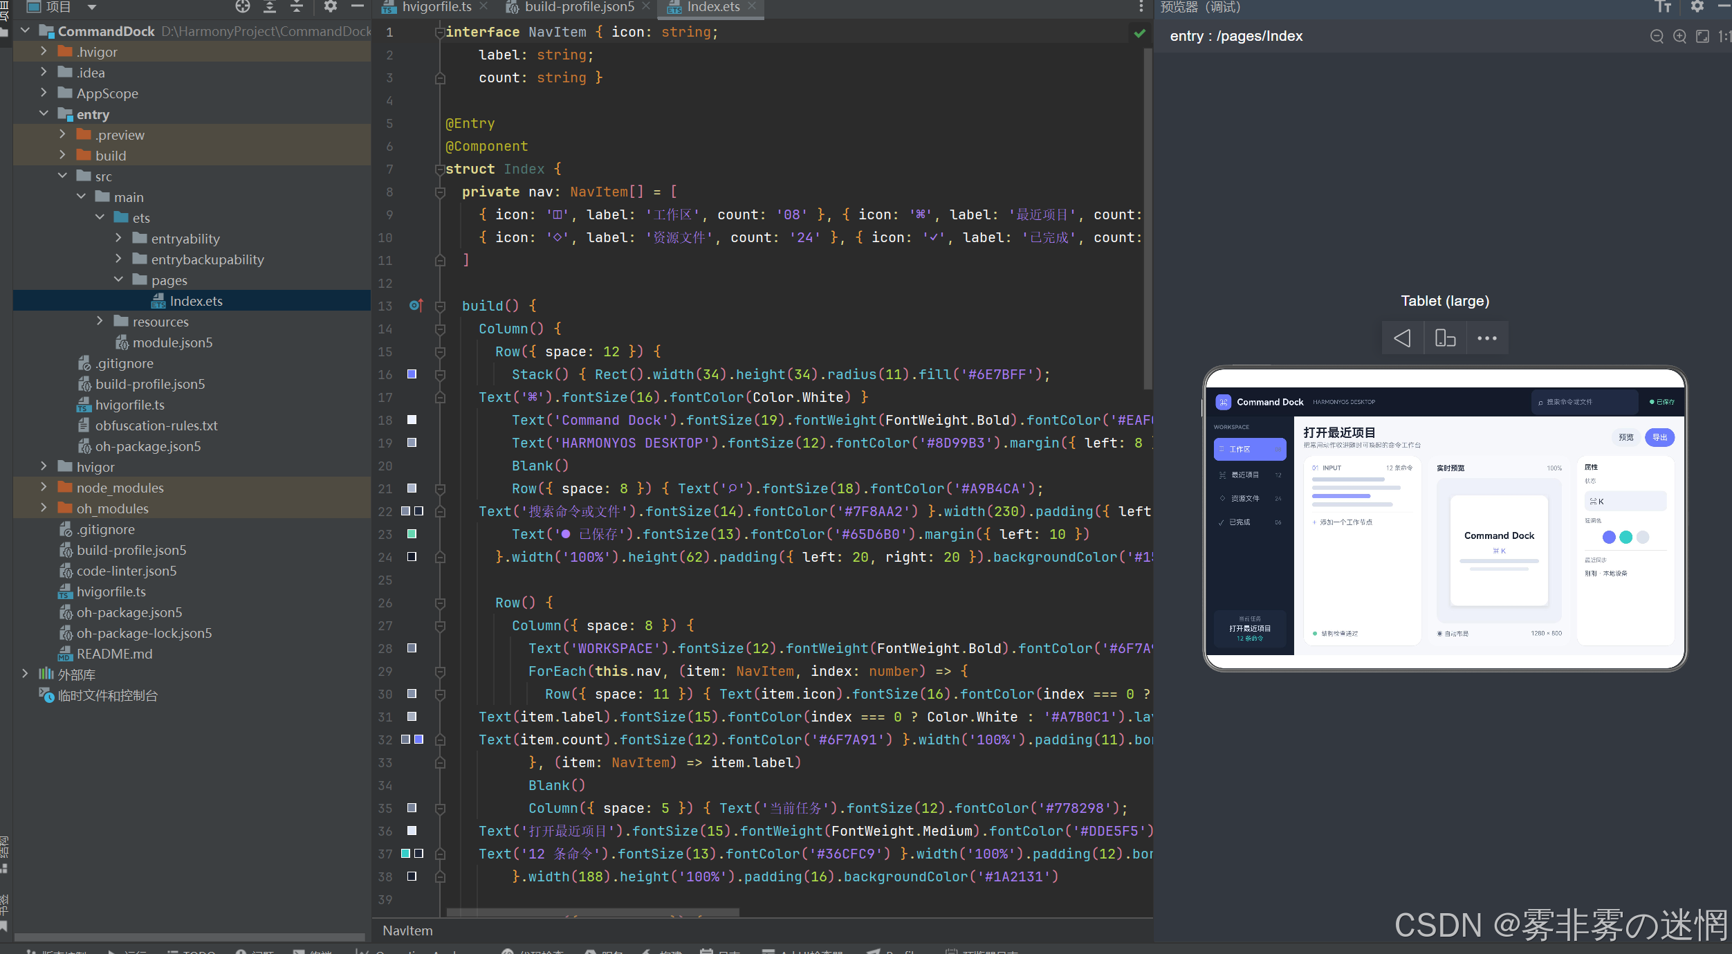
Task: Select the Index.ets editor tab
Action: click(712, 7)
